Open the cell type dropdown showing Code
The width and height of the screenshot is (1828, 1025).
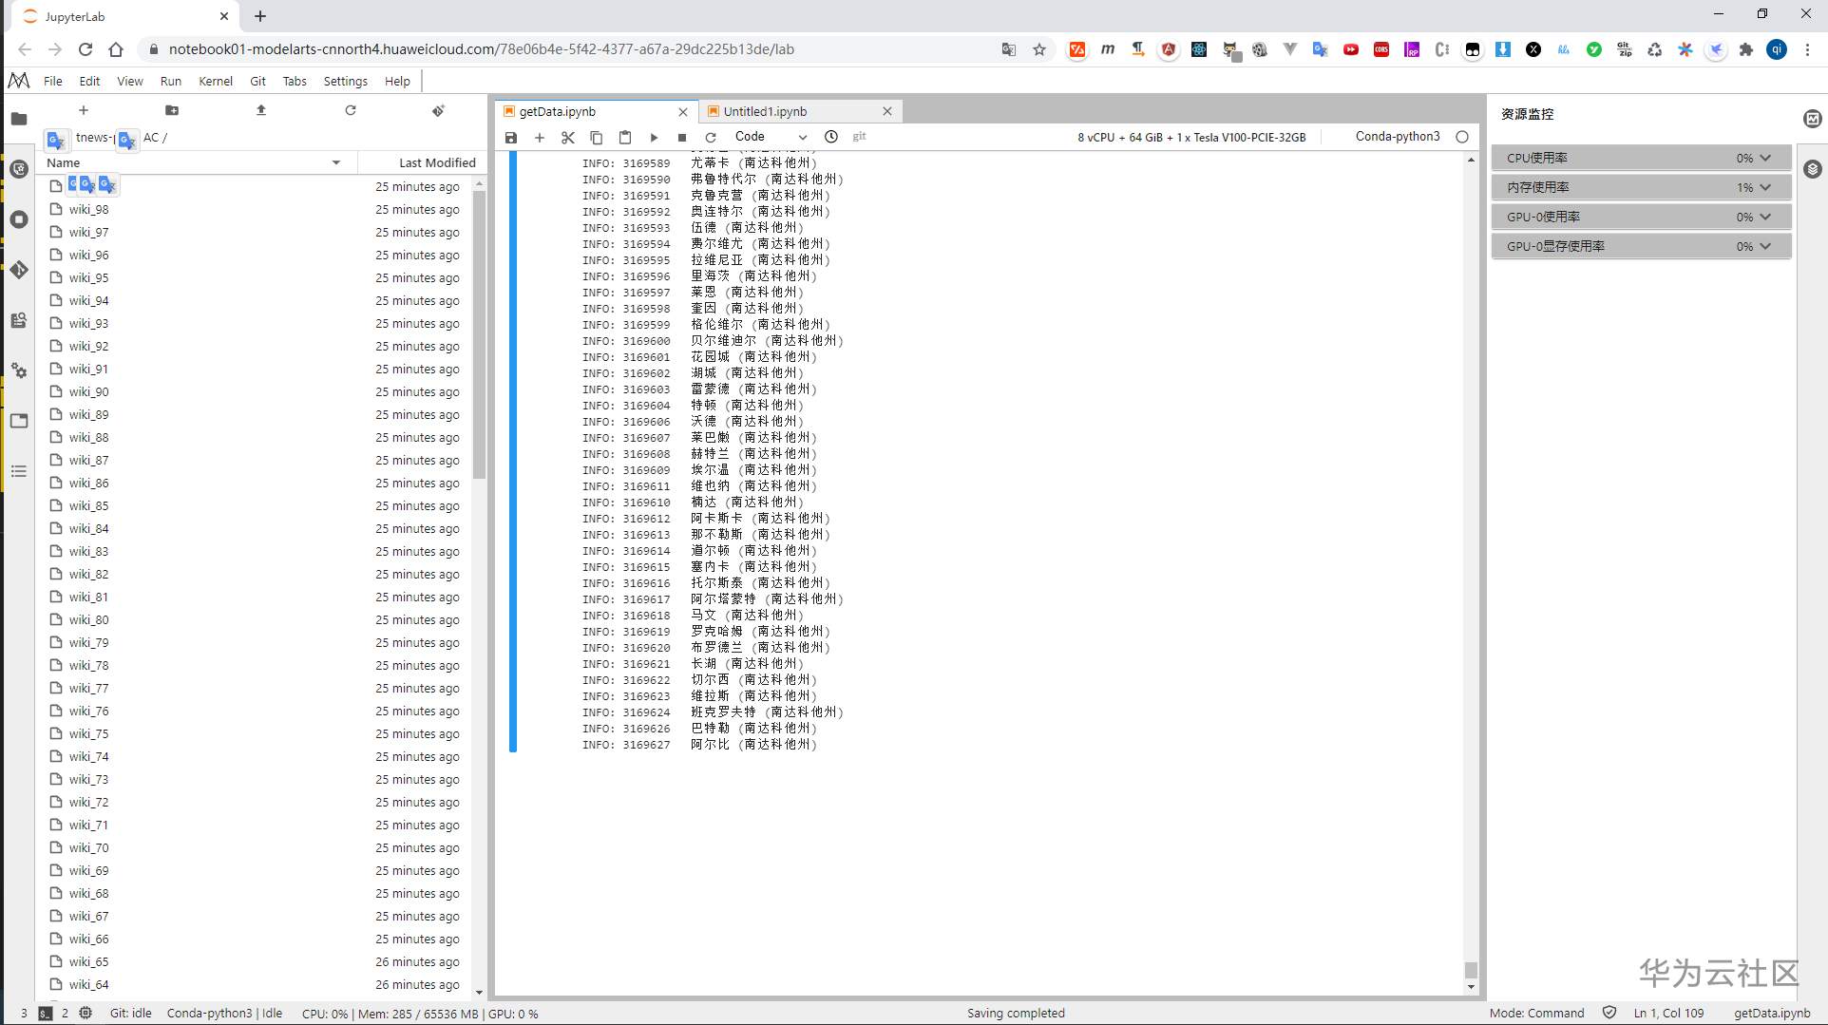coord(770,137)
